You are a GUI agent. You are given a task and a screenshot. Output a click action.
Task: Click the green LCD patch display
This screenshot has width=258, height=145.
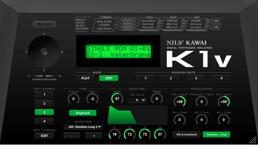(118, 52)
